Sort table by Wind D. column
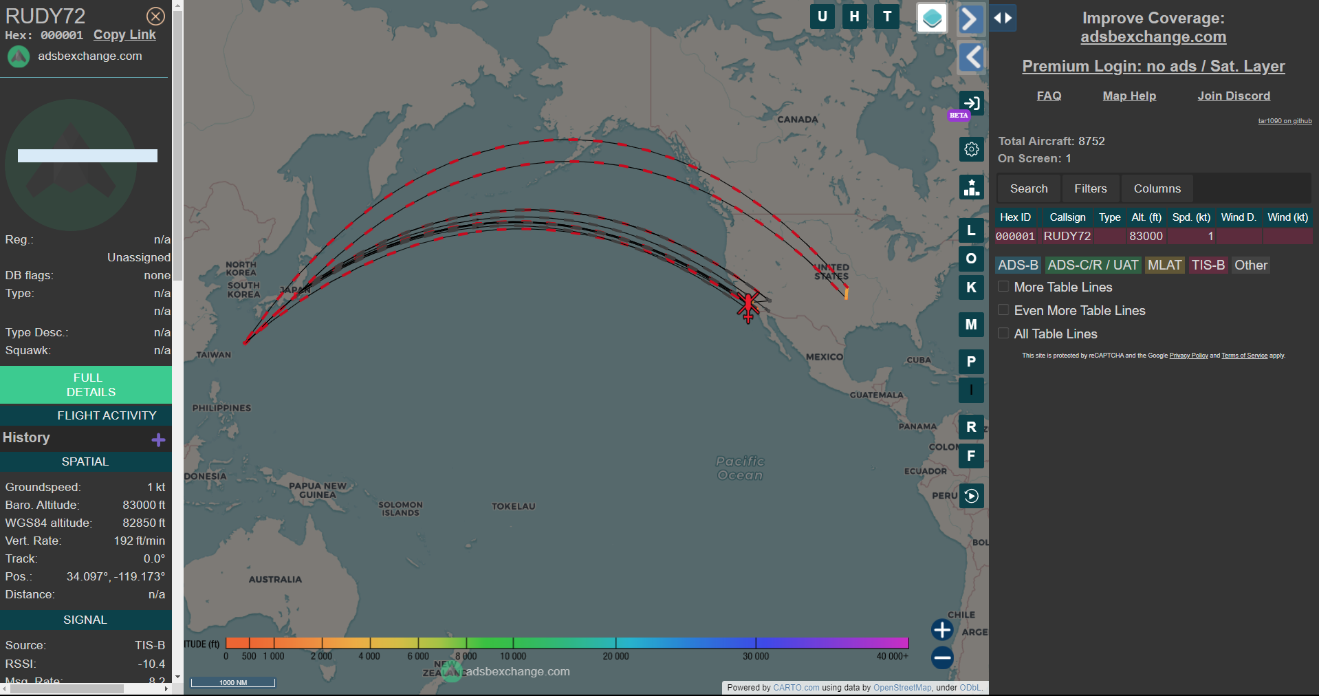Image resolution: width=1319 pixels, height=696 pixels. tap(1239, 217)
